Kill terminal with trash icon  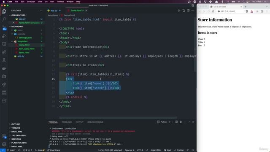181,122
